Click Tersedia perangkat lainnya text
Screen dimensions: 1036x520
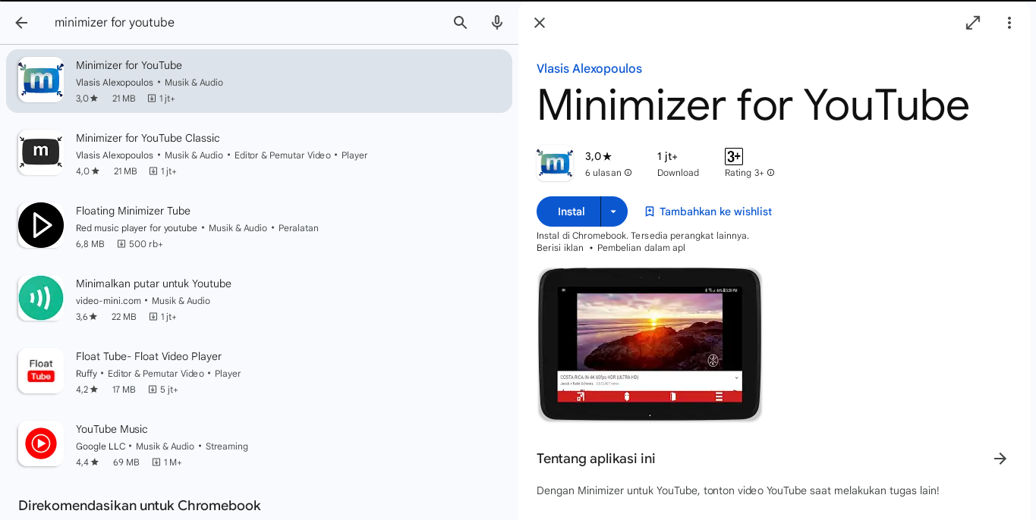pyautogui.click(x=690, y=236)
